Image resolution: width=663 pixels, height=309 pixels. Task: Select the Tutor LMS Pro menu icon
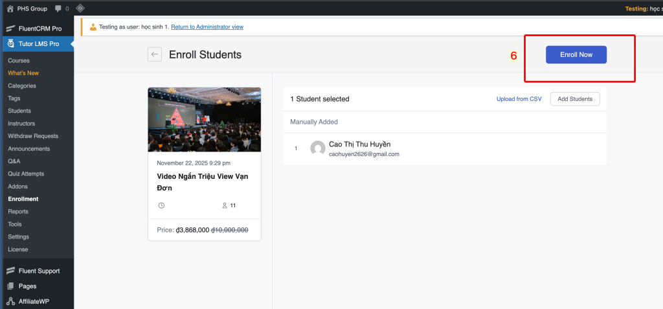coord(10,43)
